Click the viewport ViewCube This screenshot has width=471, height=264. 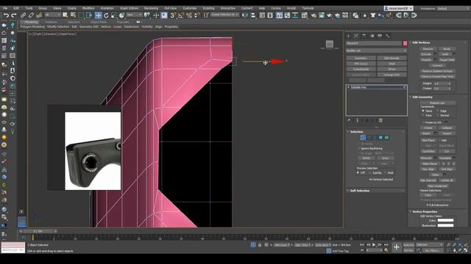click(x=330, y=44)
